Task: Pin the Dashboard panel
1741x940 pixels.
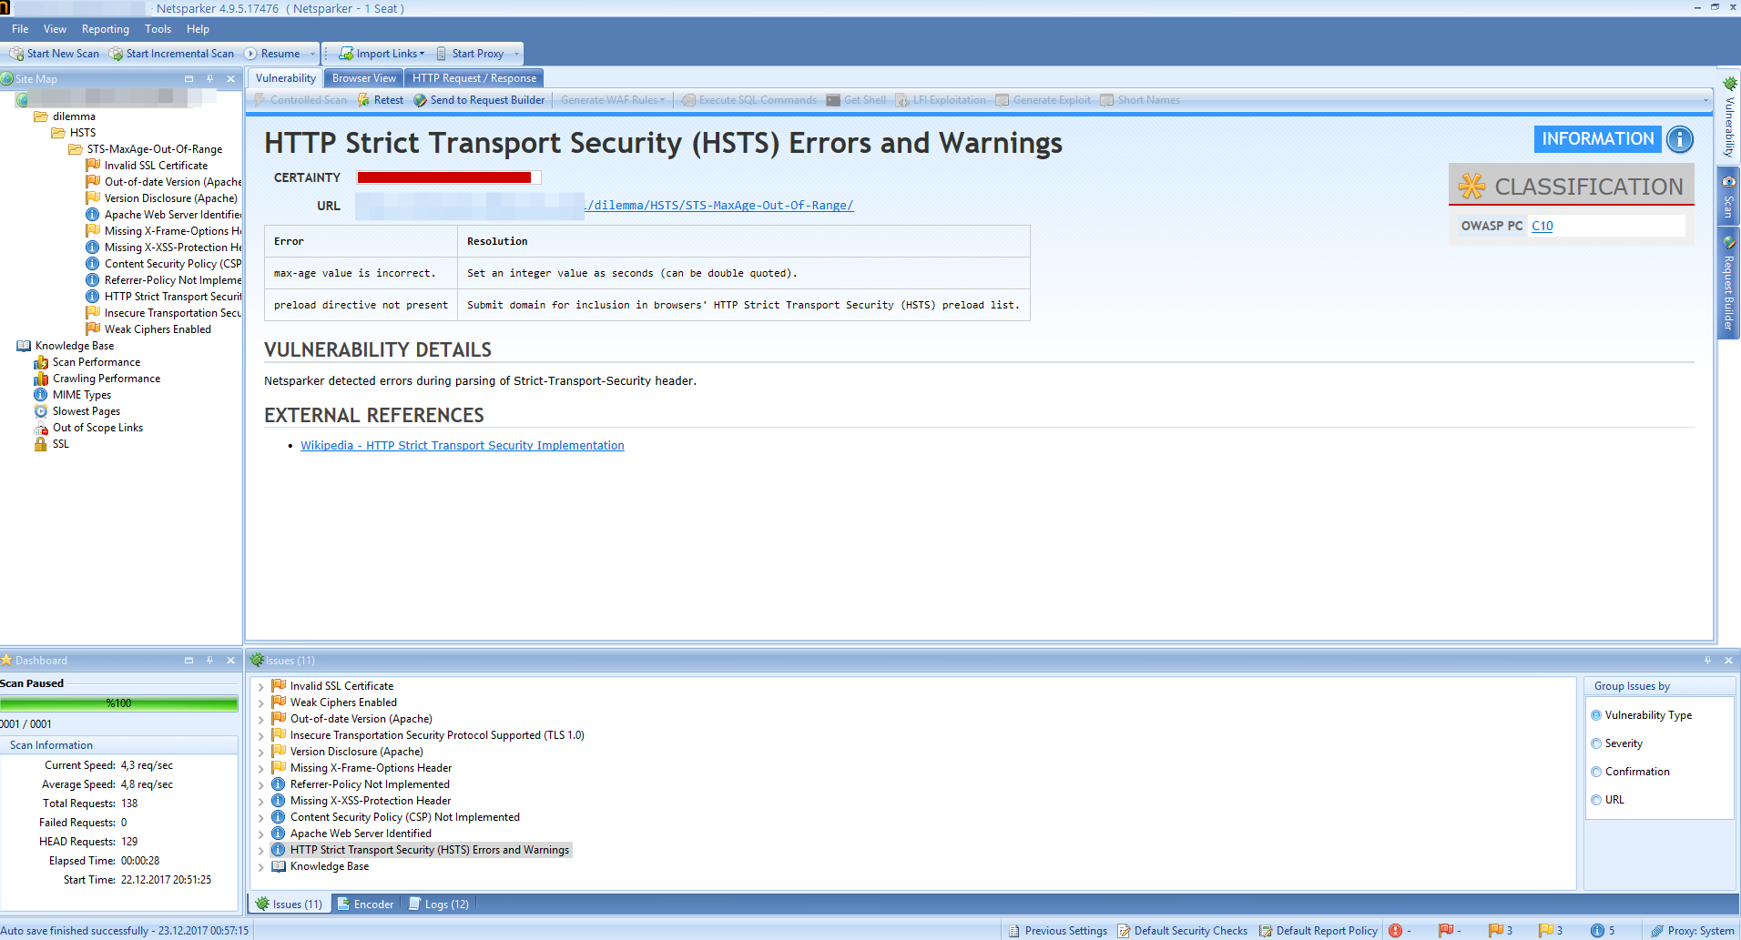Action: pyautogui.click(x=209, y=660)
